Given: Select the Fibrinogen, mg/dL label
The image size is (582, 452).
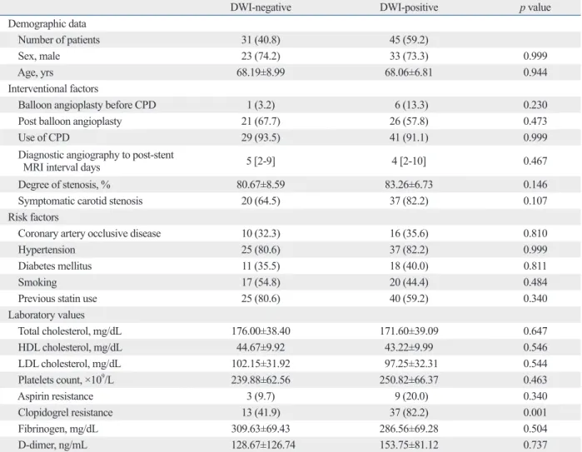Looking at the screenshot, I should (x=58, y=429).
